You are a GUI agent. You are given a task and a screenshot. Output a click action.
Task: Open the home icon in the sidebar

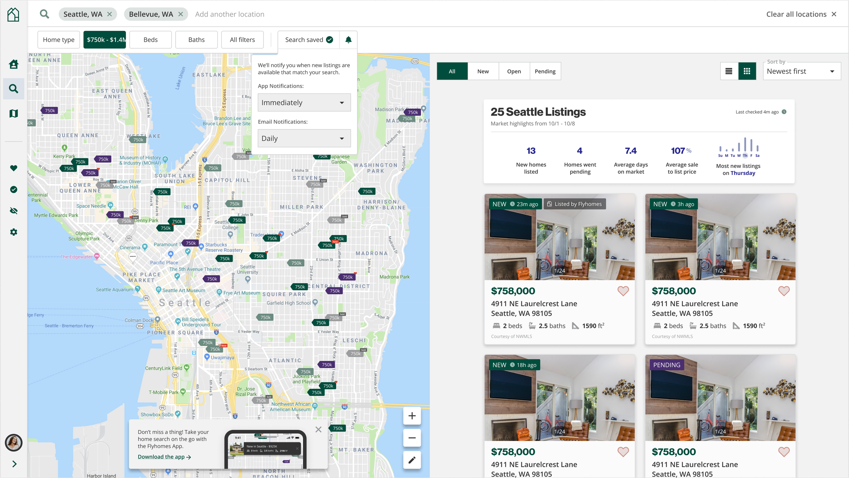14,64
